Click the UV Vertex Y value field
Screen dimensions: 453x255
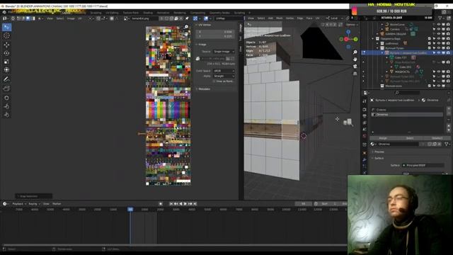pos(215,36)
